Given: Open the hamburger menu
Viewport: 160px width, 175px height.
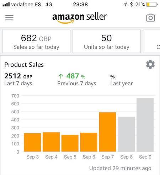Looking at the screenshot, I should [x=9, y=17].
